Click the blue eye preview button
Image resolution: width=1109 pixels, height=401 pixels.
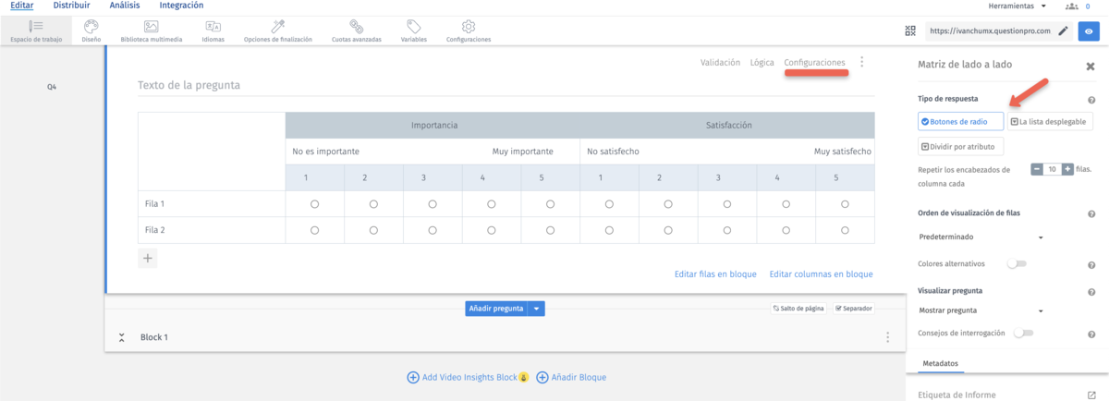[x=1090, y=30]
